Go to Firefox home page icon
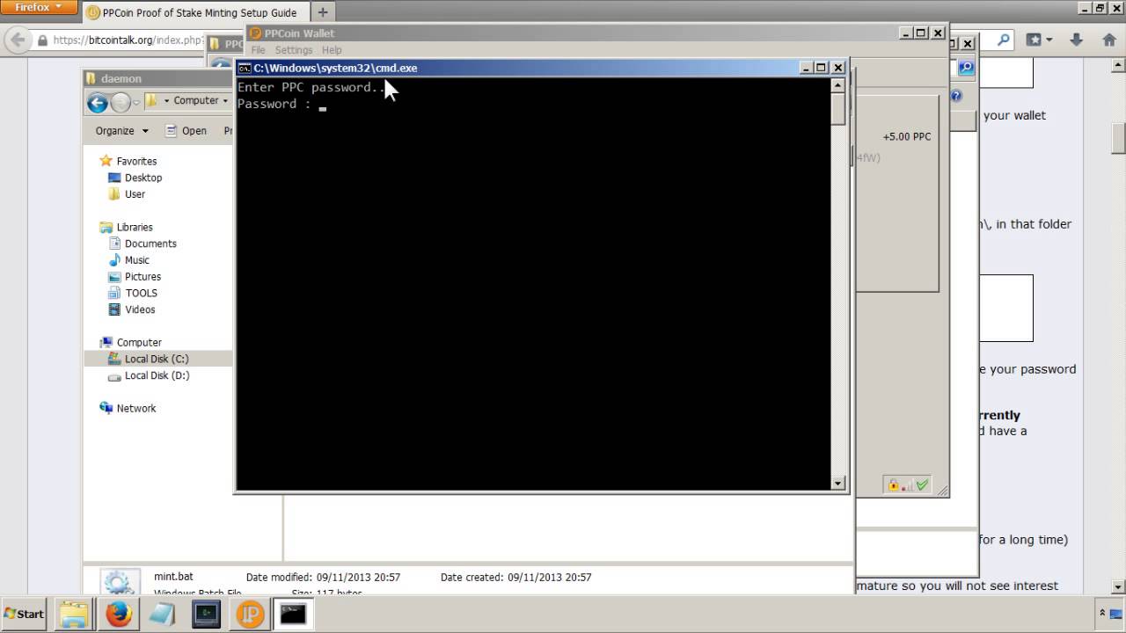The height and width of the screenshot is (633, 1126). click(x=1108, y=40)
